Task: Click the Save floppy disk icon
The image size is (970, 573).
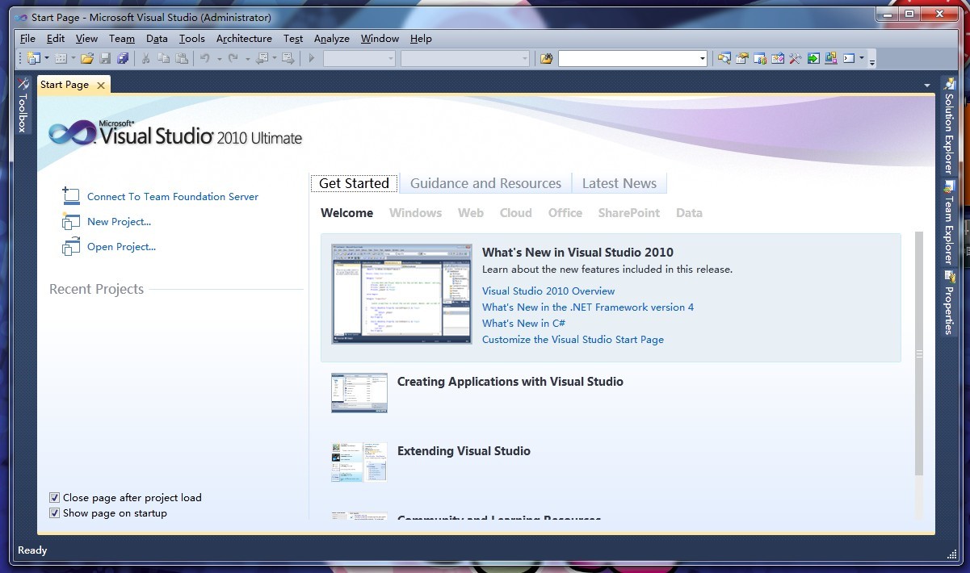Action: pyautogui.click(x=105, y=58)
